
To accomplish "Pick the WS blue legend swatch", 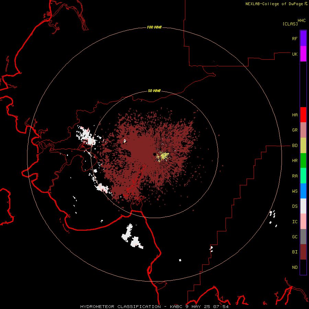I will click(x=303, y=191).
